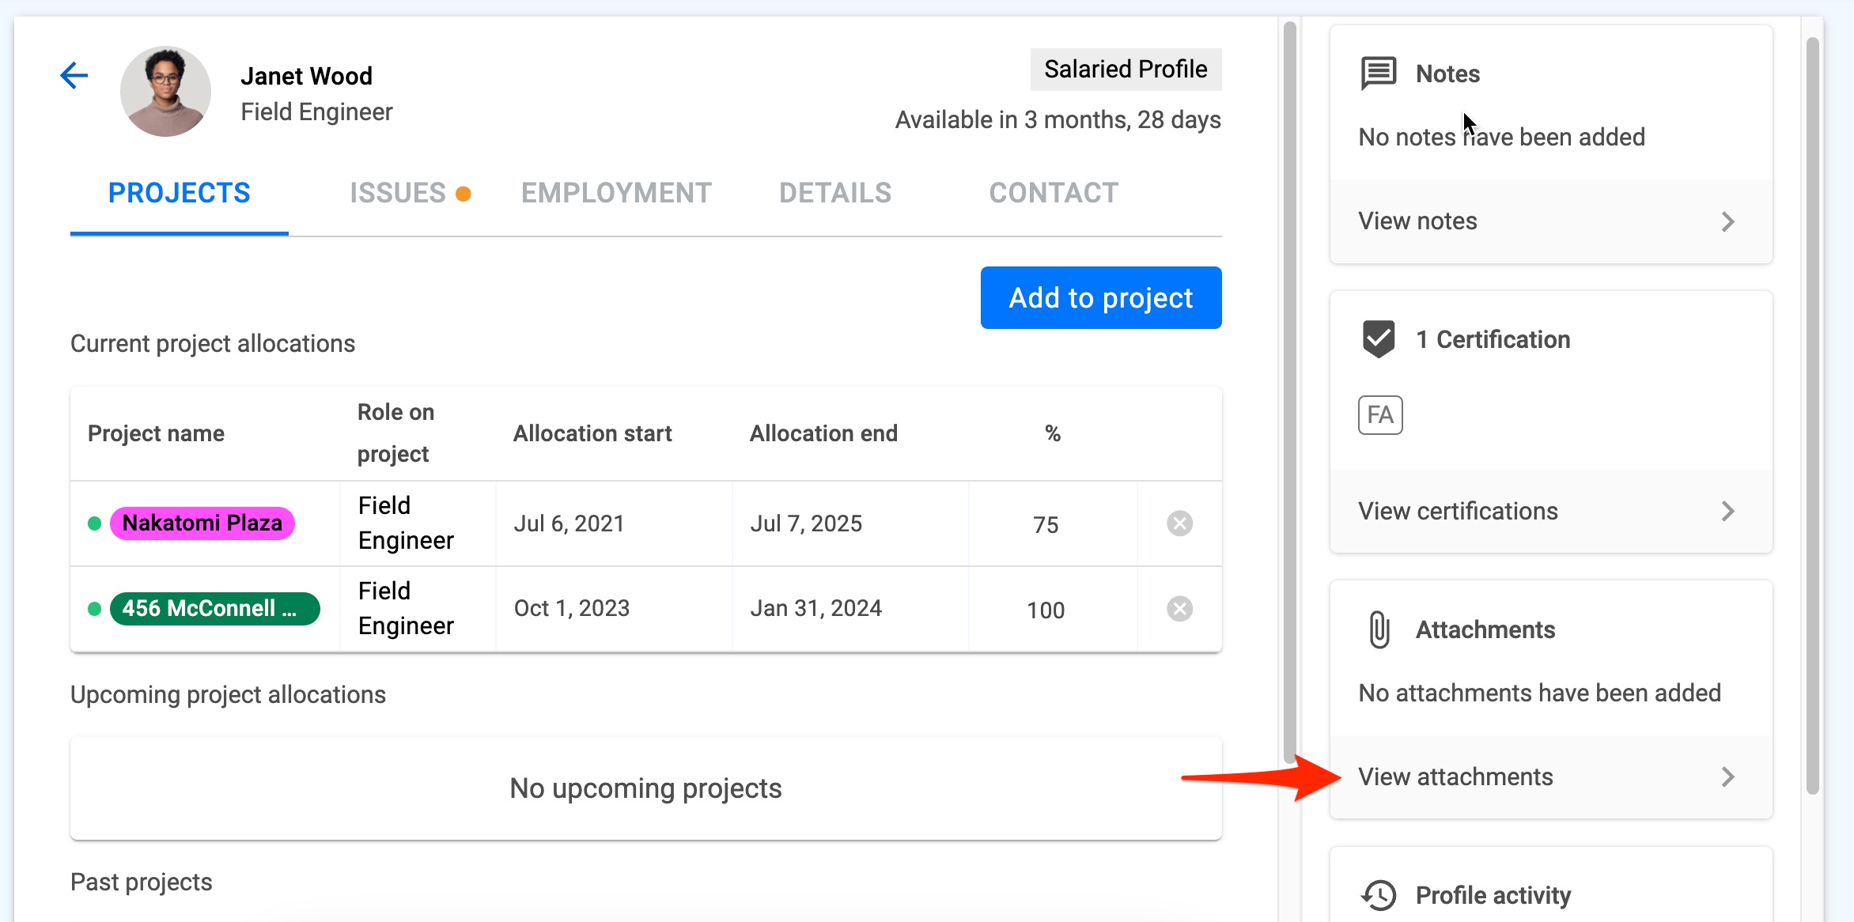
Task: Click Field Engineer title under Janet Wood
Action: [x=316, y=112]
